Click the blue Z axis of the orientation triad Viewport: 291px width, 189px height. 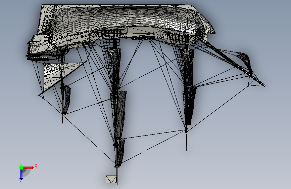tap(21, 175)
